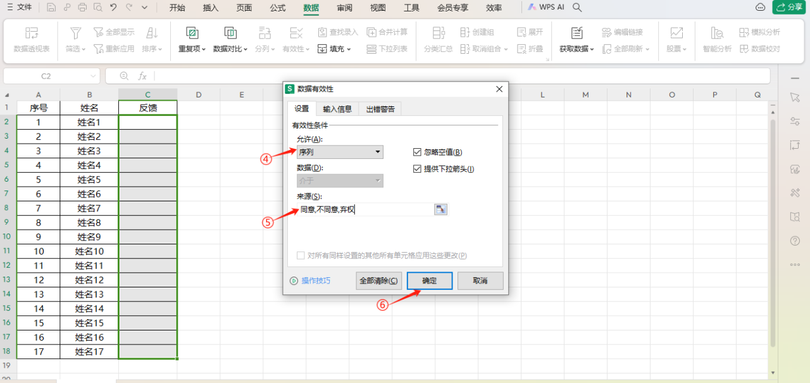Click the 分列 split columns icon
810x383 pixels.
tap(265, 33)
